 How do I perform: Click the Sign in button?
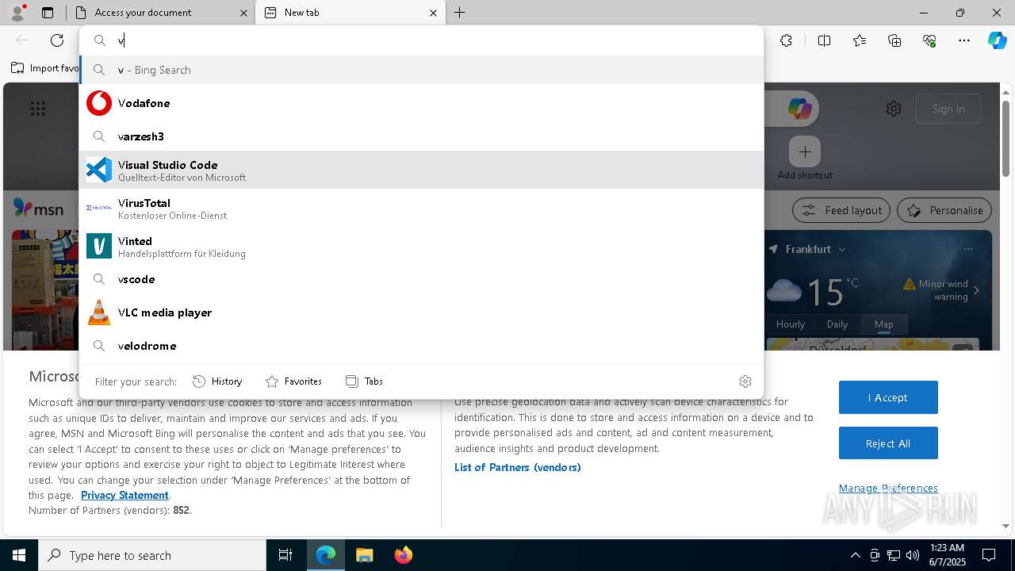coord(948,109)
